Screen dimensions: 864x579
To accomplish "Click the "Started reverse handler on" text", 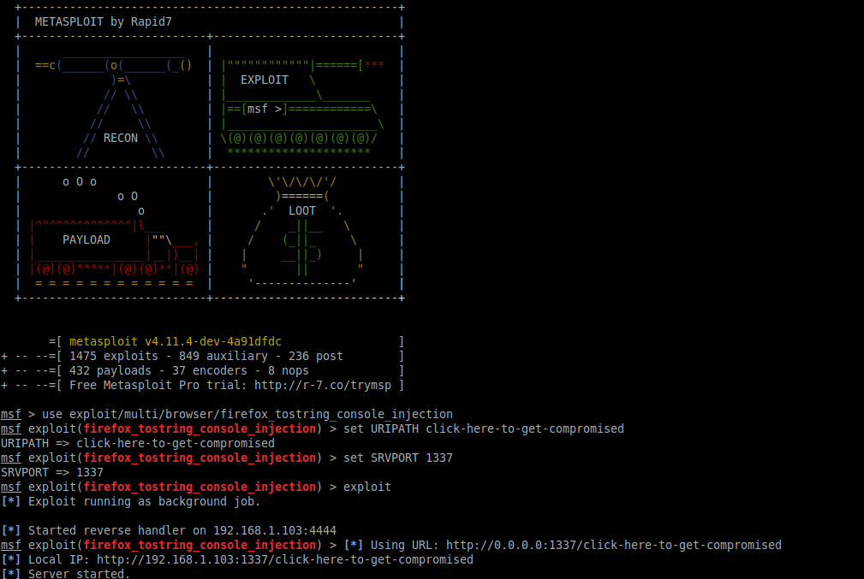I will coord(117,530).
